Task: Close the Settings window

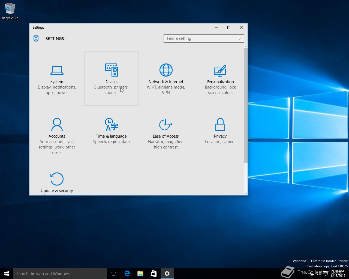Action: click(241, 28)
